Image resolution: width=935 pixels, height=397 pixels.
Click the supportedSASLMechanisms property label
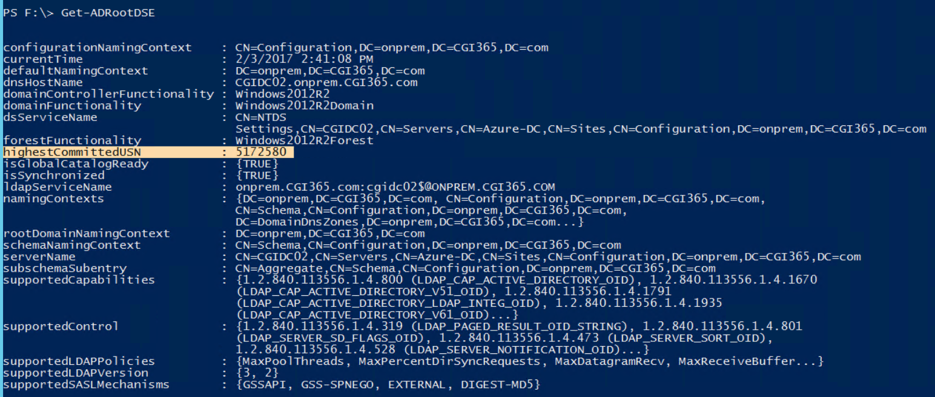click(87, 384)
